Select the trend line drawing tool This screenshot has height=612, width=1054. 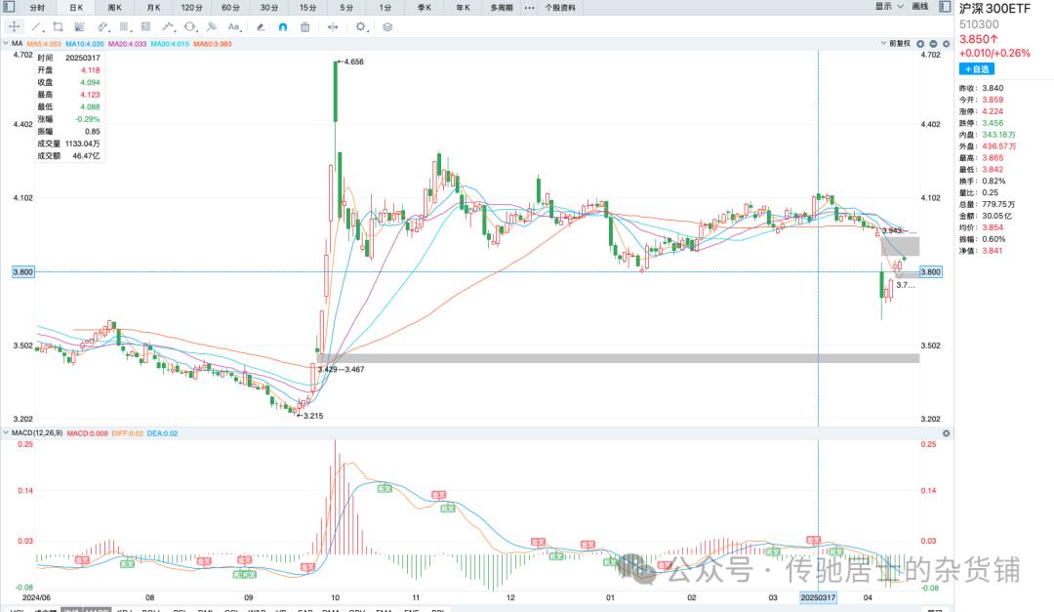pos(36,27)
